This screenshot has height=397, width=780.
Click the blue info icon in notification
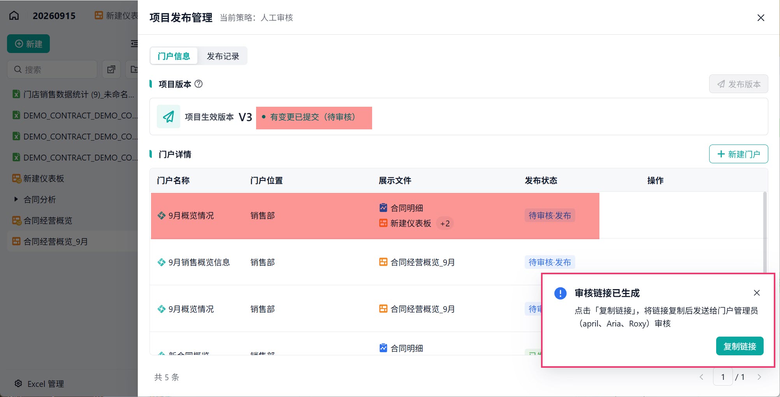560,293
